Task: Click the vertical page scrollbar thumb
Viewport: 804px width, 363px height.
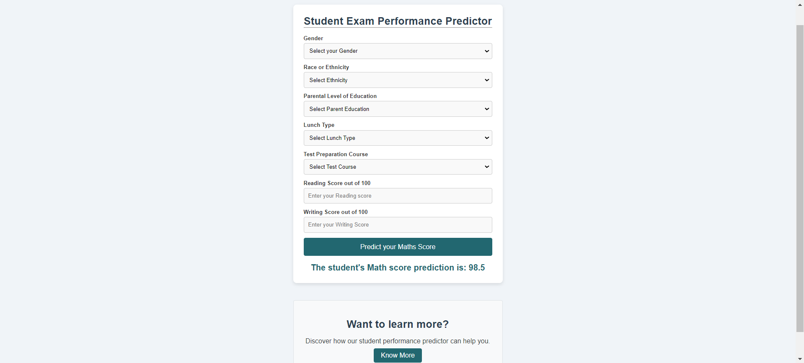Action: pos(800,178)
